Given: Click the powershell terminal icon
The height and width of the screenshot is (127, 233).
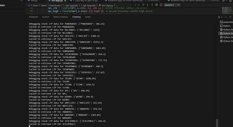Looking at the screenshot, I should tap(222, 22).
